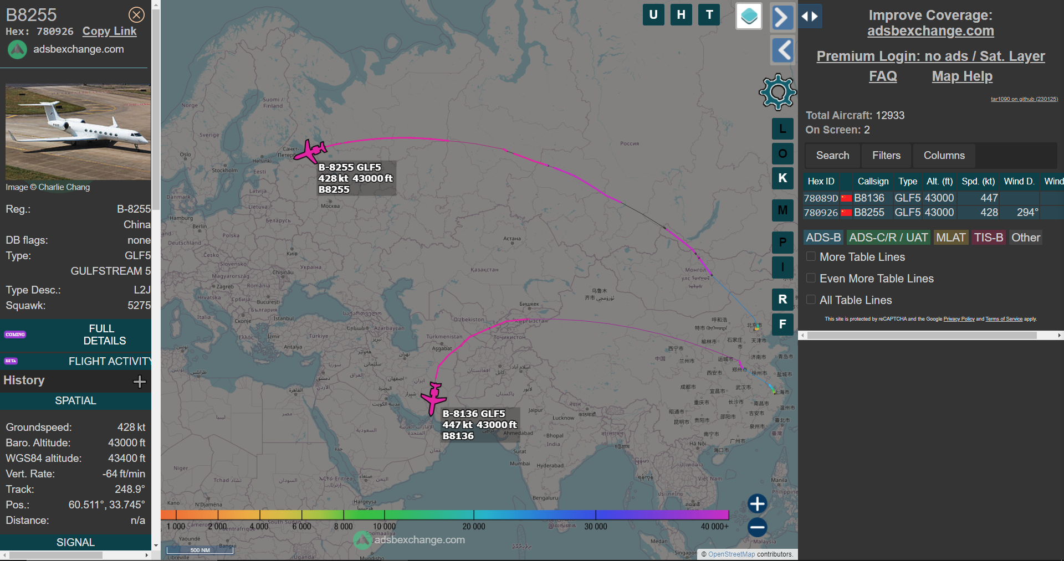Screen dimensions: 1064x561
Task: Open the map layers selector
Action: (749, 16)
